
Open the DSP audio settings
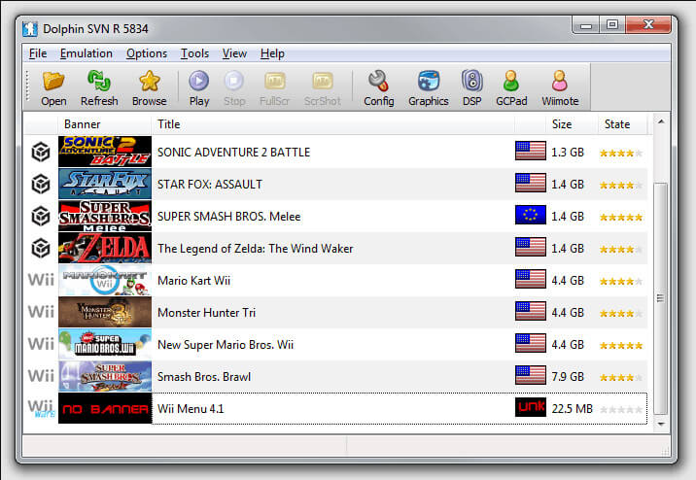[x=471, y=88]
